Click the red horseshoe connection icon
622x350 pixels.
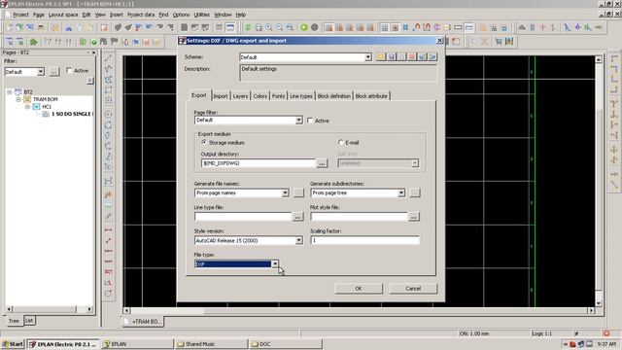click(x=416, y=27)
